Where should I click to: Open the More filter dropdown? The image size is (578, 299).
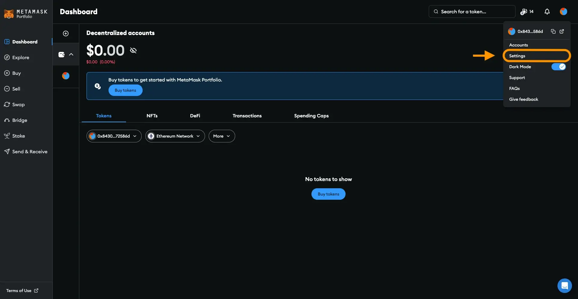coord(222,136)
